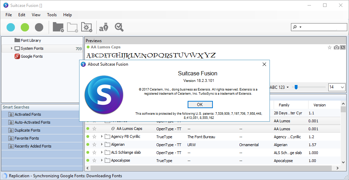
Task: Click the favorite star on AA Lumos Caps row
Action: pyautogui.click(x=94, y=129)
